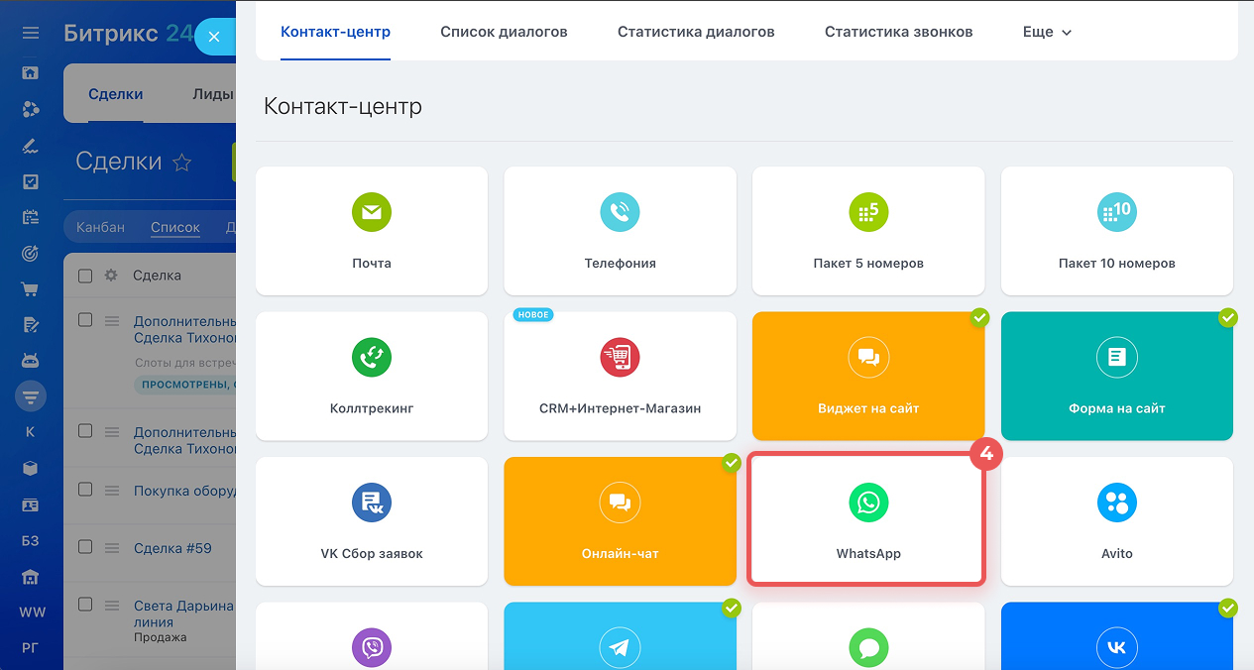Image resolution: width=1254 pixels, height=670 pixels.
Task: Switch to Канбан view
Action: [x=101, y=227]
